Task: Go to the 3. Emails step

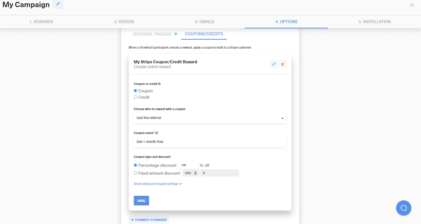Action: [x=205, y=22]
